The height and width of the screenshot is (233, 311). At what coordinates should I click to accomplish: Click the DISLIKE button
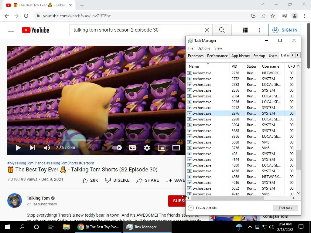point(117,180)
